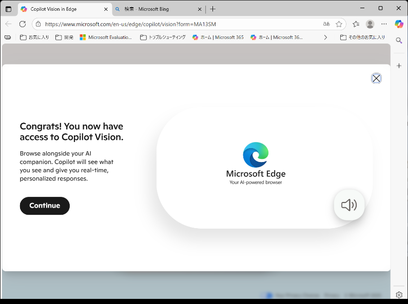Add this page to favorites star
The width and height of the screenshot is (408, 304).
pyautogui.click(x=339, y=24)
